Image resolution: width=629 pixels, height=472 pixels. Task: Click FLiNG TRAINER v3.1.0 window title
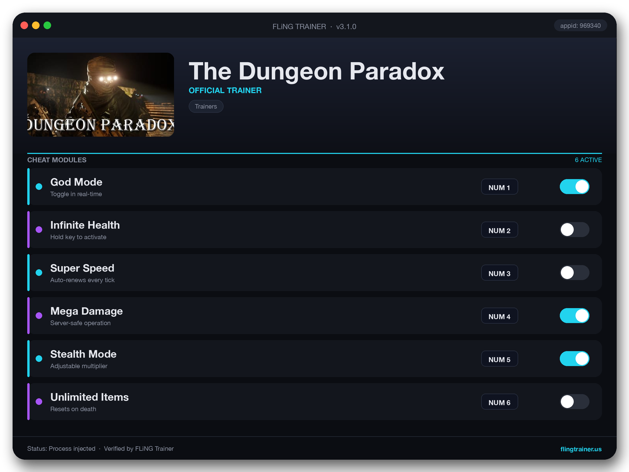coord(314,26)
